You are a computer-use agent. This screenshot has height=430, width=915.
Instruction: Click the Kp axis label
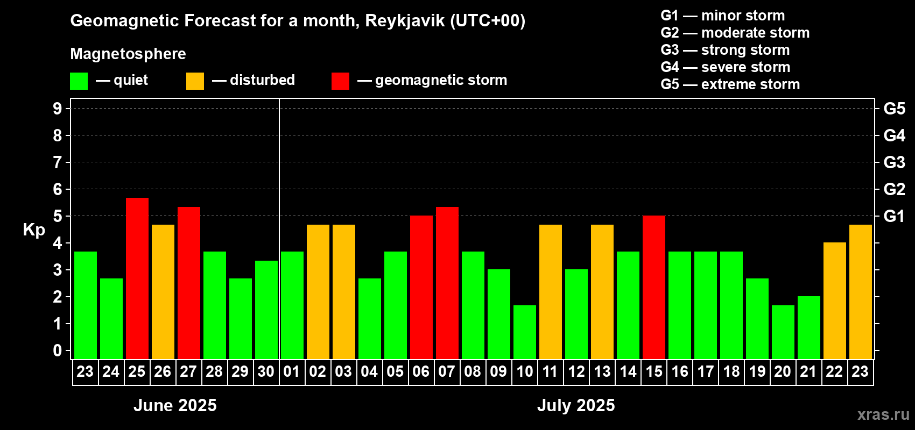click(x=34, y=231)
